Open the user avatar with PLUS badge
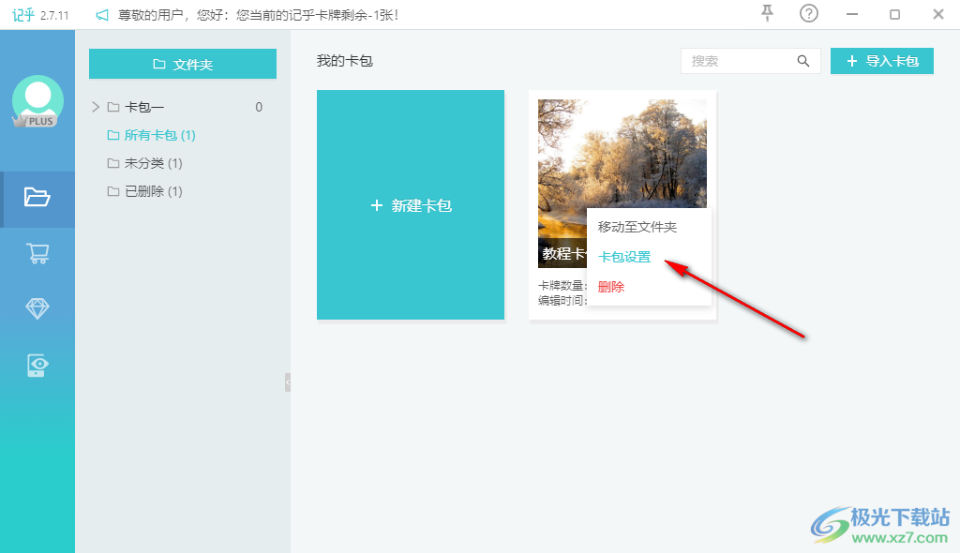 click(37, 101)
